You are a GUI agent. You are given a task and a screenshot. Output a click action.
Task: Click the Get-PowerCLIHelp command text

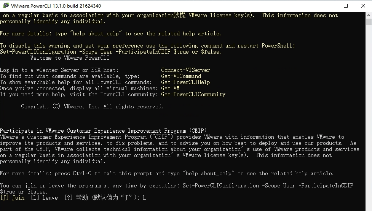click(185, 82)
